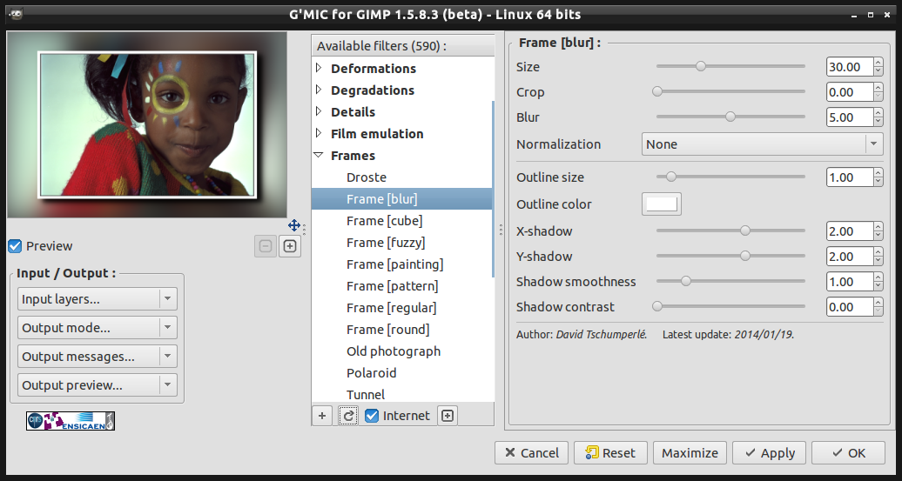Image resolution: width=902 pixels, height=481 pixels.
Task: Click the Reset button
Action: [610, 453]
